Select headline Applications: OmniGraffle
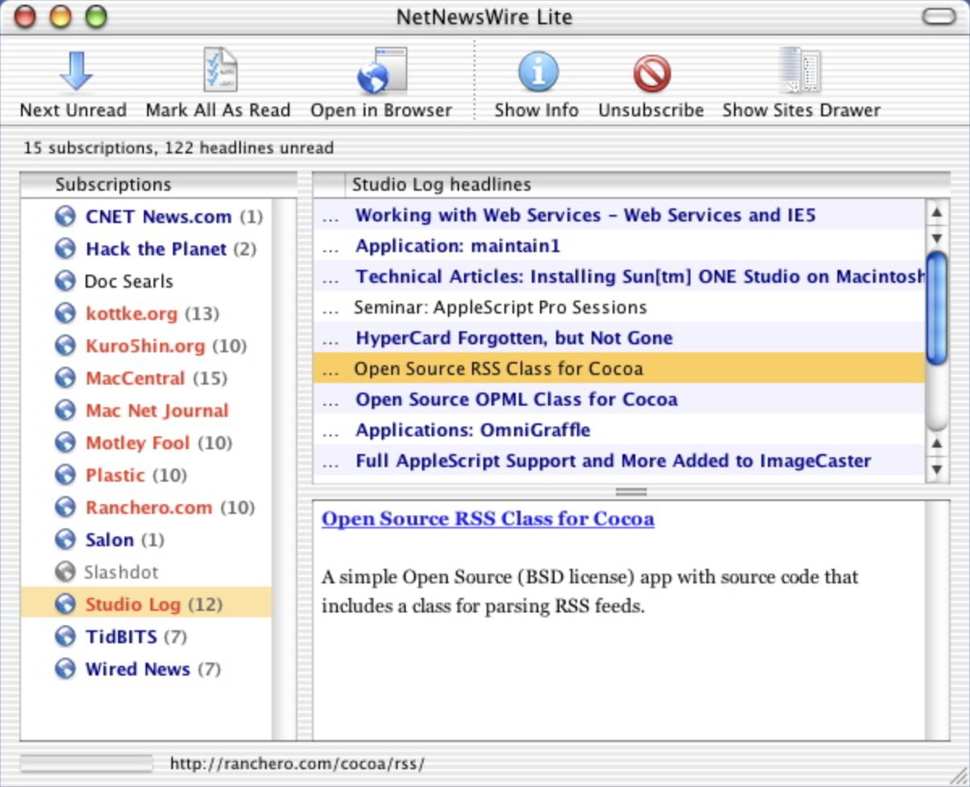The width and height of the screenshot is (970, 787). (x=618, y=430)
